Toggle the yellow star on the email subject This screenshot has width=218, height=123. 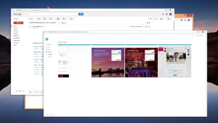pos(58,23)
